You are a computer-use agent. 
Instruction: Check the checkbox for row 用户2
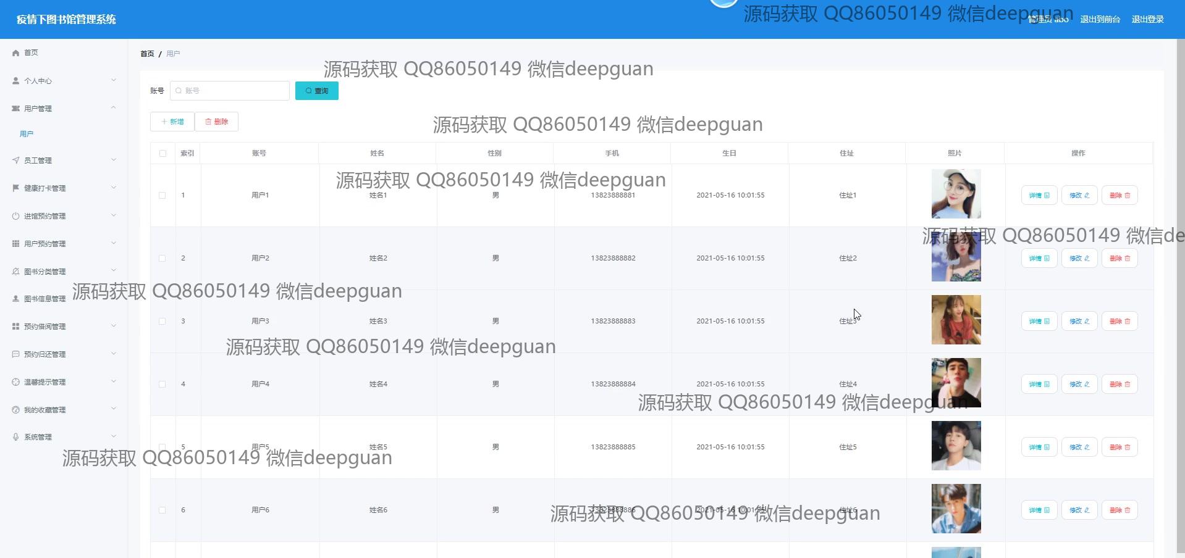pos(162,259)
